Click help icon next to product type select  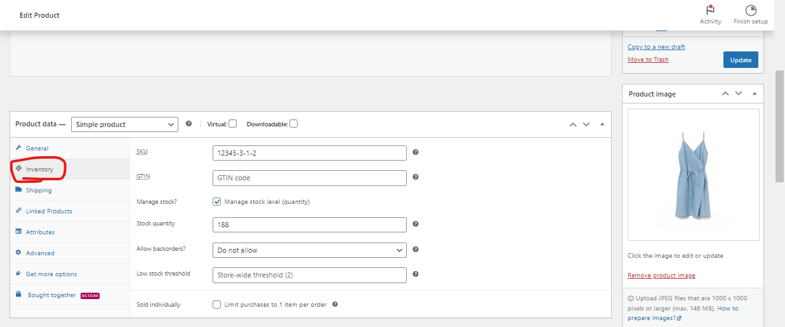(x=188, y=124)
